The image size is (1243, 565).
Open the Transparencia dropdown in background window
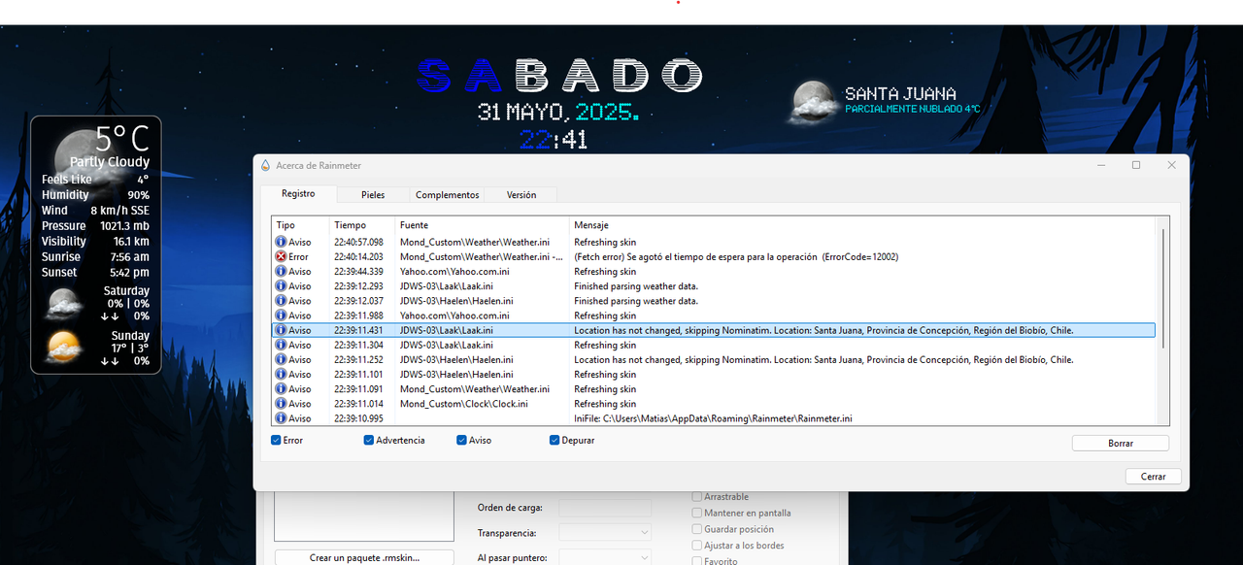click(x=605, y=532)
